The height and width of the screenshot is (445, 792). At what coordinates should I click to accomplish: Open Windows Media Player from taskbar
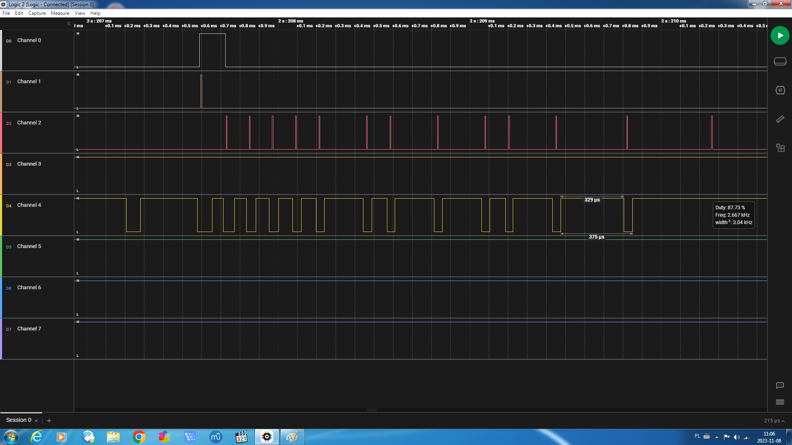coord(61,437)
